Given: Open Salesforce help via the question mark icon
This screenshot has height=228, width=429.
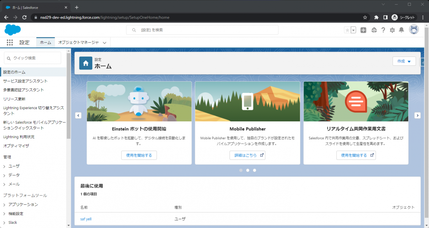Looking at the screenshot, I should pos(383,30).
